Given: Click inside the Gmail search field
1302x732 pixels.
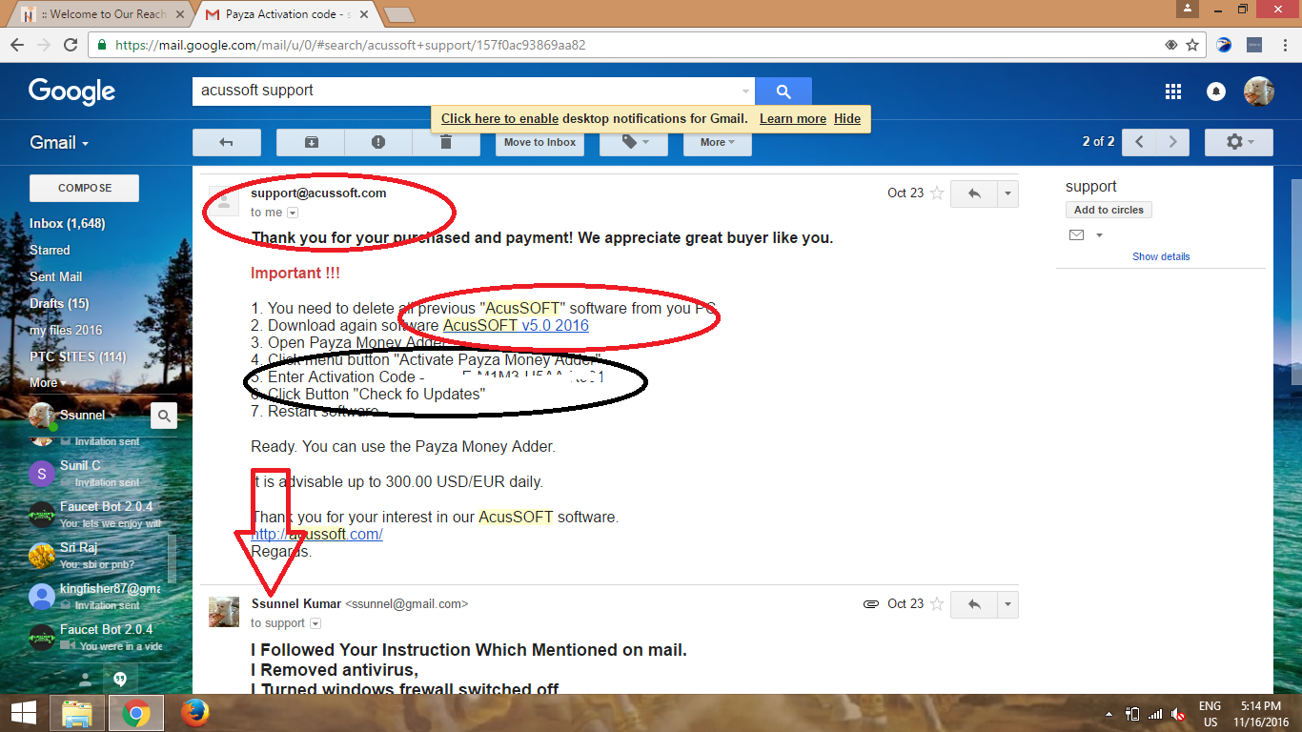Looking at the screenshot, I should pos(429,91).
